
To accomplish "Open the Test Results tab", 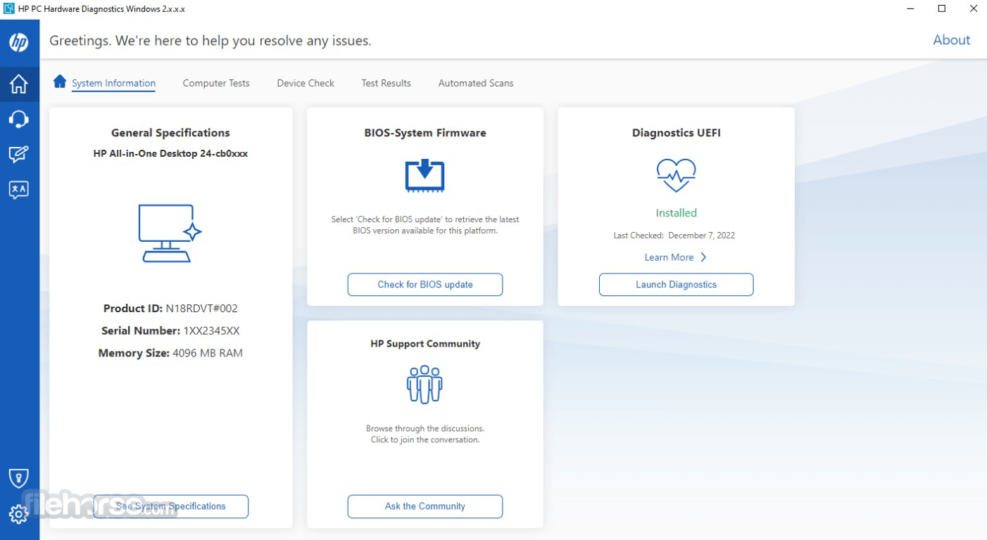I will point(386,83).
